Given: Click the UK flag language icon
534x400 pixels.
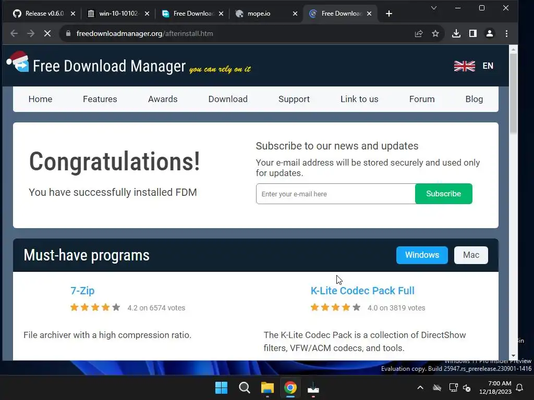Looking at the screenshot, I should [x=465, y=66].
